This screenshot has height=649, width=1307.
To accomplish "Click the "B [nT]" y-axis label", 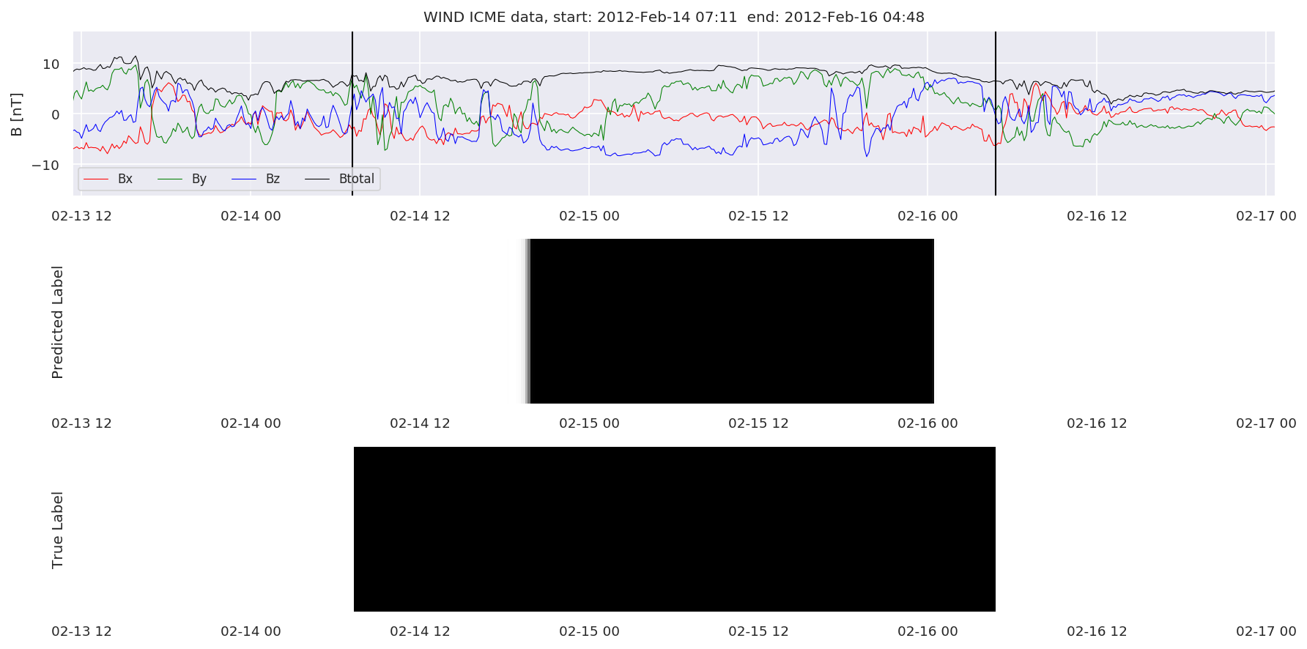I will 17,114.
